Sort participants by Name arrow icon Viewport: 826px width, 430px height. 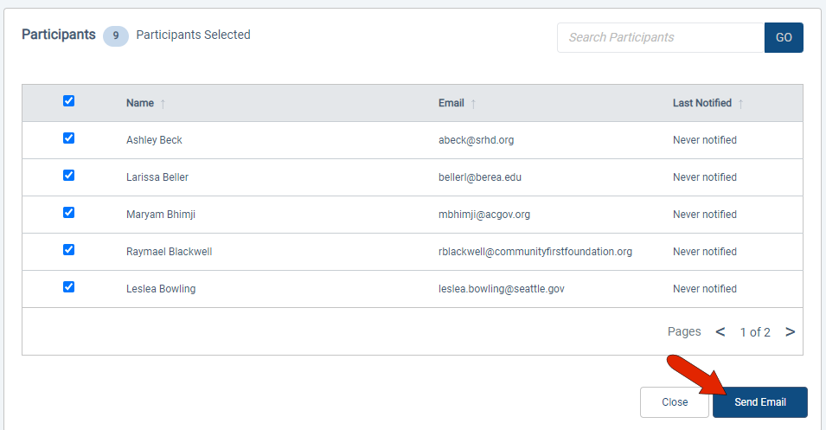click(x=163, y=104)
